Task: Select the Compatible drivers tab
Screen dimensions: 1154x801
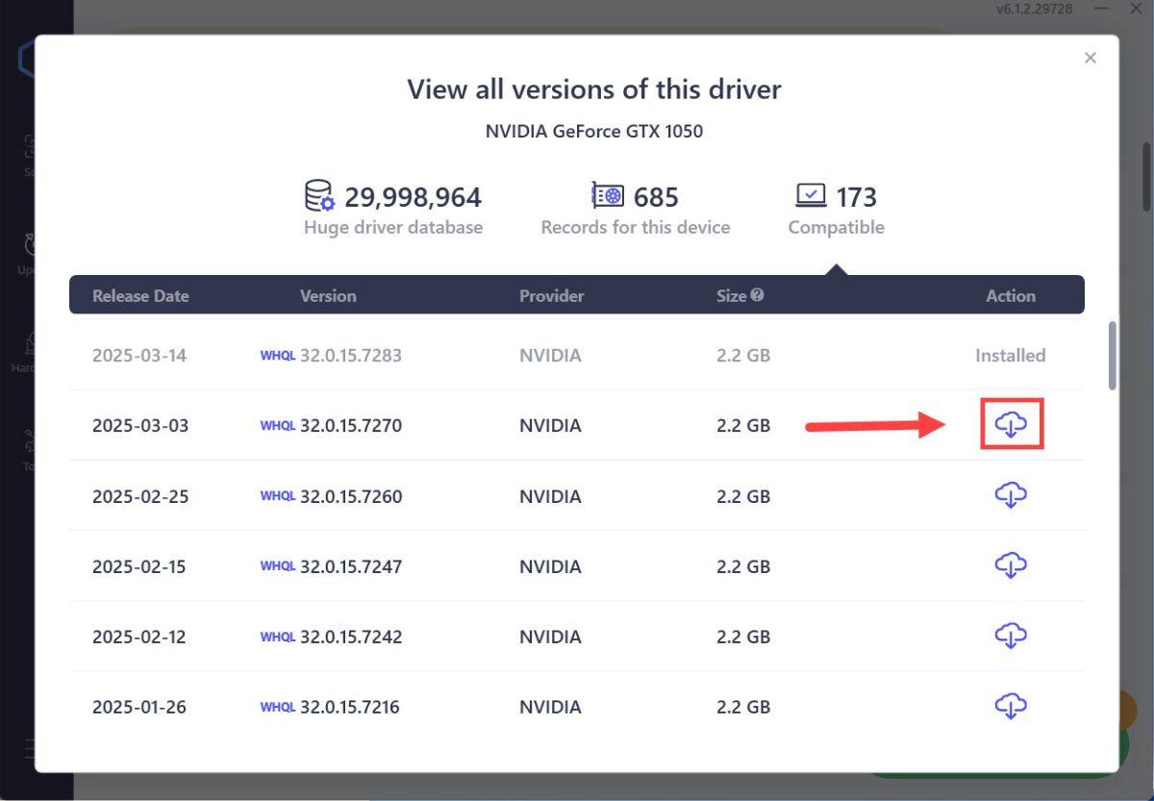Action: tap(836, 209)
